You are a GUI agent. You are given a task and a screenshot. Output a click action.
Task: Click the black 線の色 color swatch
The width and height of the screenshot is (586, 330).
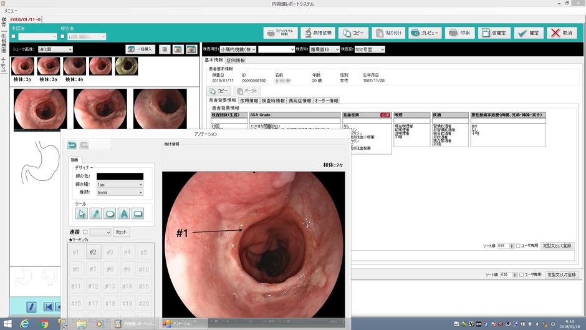click(120, 177)
